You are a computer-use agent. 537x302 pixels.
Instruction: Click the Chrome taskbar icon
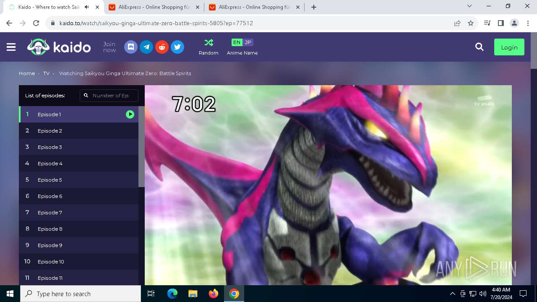click(x=234, y=294)
